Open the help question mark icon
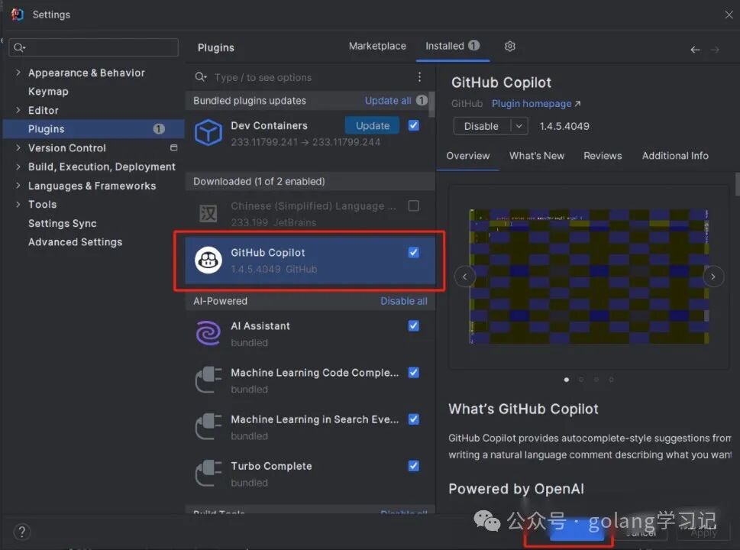Screen dimensions: 740x550 (21, 532)
